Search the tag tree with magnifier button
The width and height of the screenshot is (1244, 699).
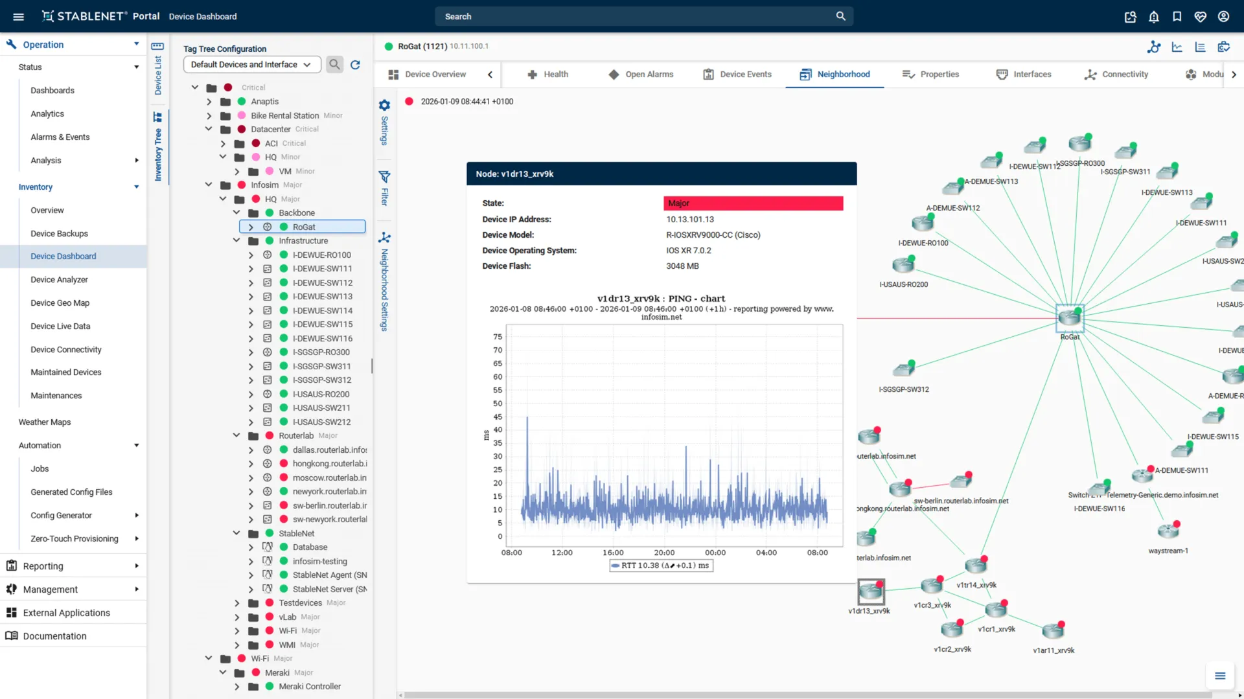334,64
